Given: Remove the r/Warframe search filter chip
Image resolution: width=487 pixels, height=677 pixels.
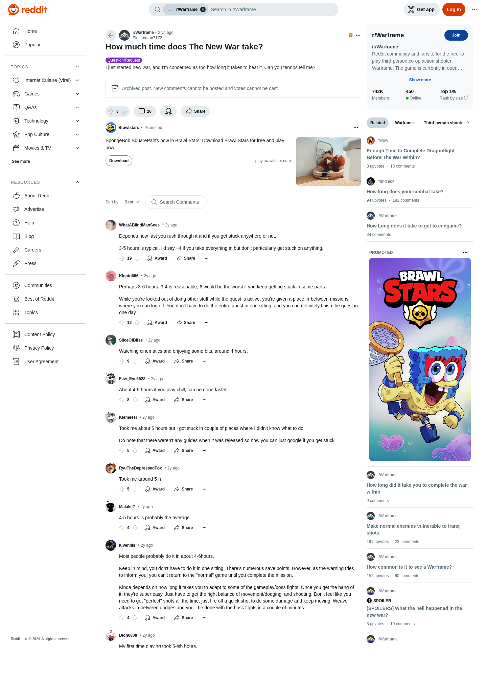Looking at the screenshot, I should (x=203, y=9).
